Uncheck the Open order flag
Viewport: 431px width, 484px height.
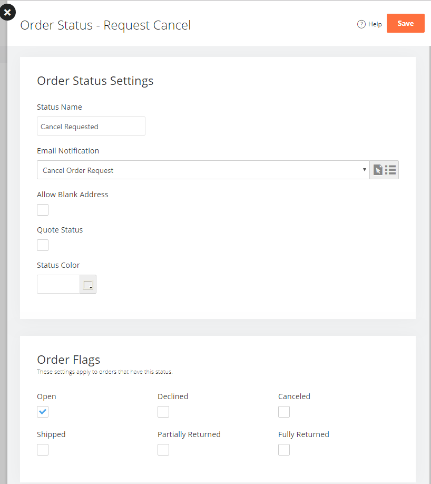tap(43, 412)
